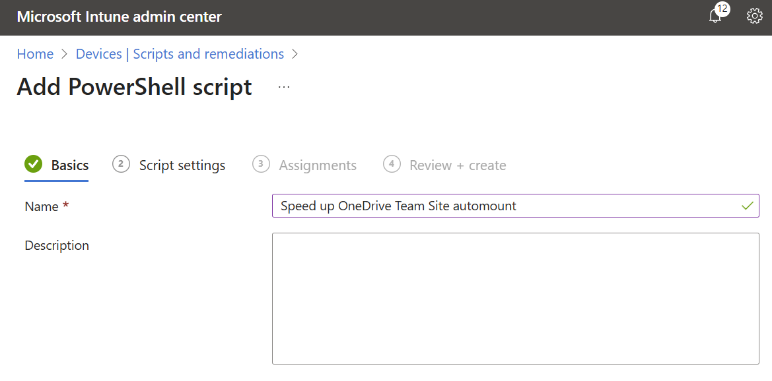This screenshot has height=381, width=772.
Task: Open the settings gear icon
Action: (x=754, y=16)
